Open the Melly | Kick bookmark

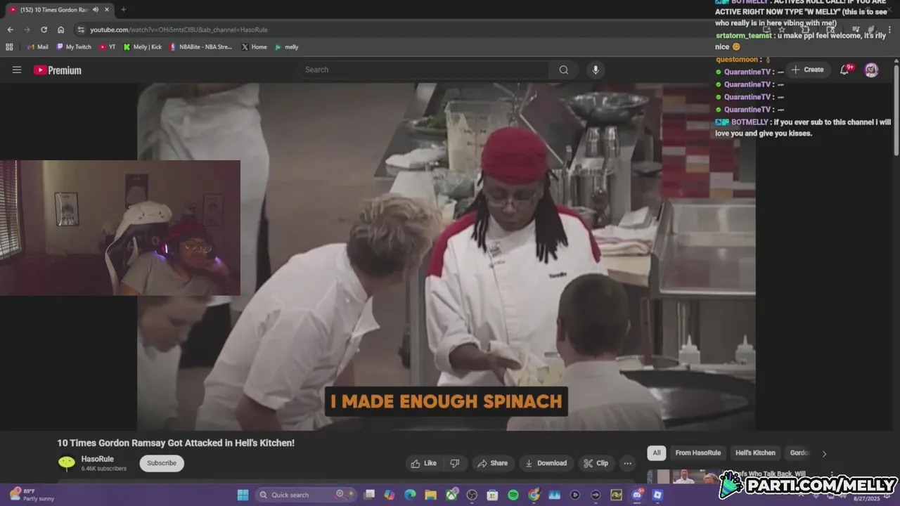(x=143, y=47)
